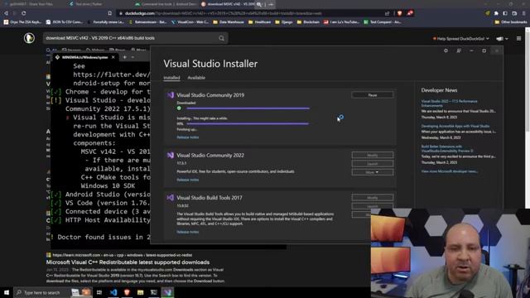Open the Developing Accessible Apps news link

click(455, 126)
